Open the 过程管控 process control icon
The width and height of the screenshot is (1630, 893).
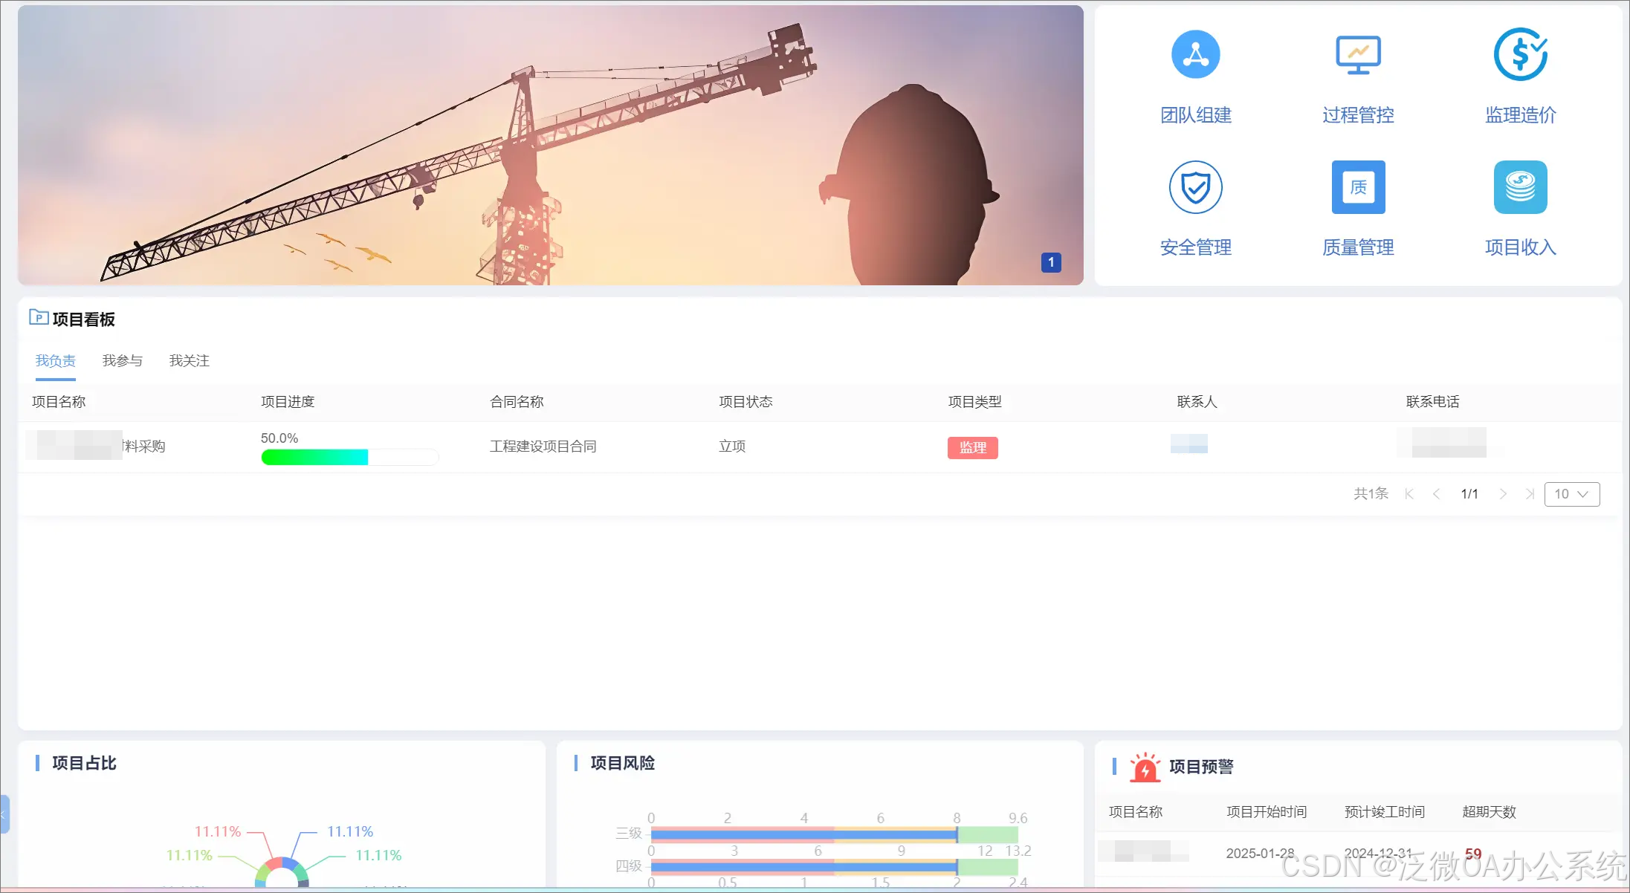click(x=1358, y=54)
